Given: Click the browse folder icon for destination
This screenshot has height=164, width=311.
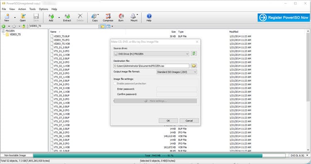Looking at the screenshot, I should 194,66.
